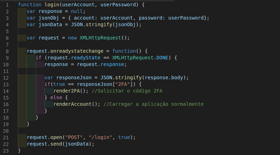Click 'XMLHttpRequest' on line 6
This screenshot has height=155, width=280.
point(100,38)
